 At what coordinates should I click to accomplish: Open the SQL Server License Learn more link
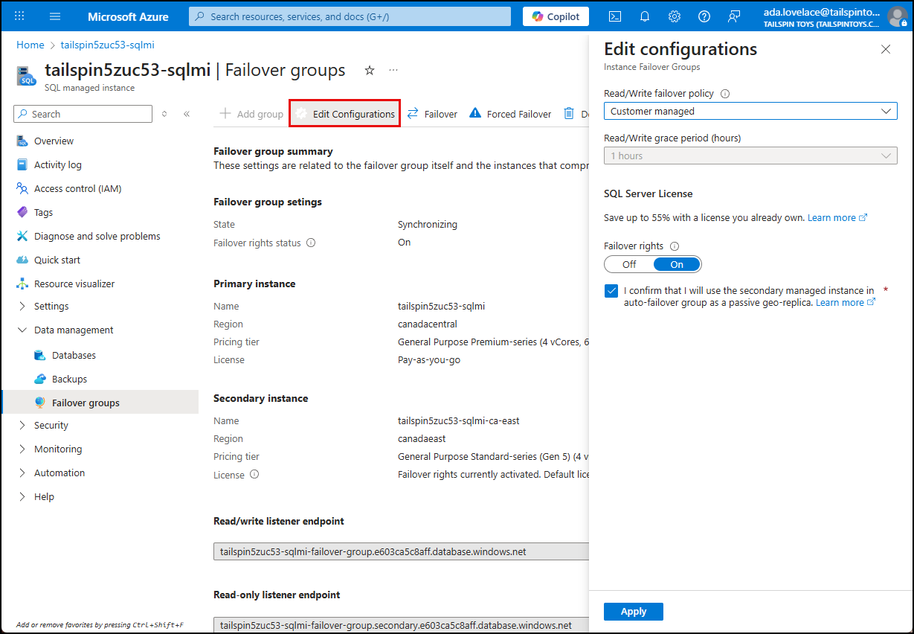832,217
